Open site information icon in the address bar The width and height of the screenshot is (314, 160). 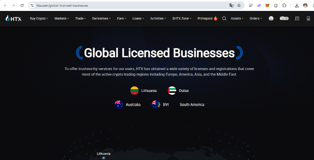(32, 5)
